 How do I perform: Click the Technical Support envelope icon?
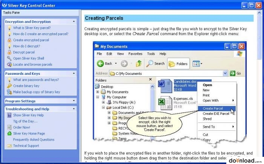pos(9,145)
